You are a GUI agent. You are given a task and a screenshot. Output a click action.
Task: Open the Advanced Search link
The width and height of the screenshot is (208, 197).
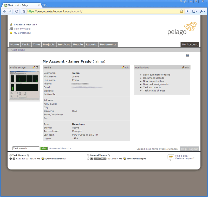(x=60, y=149)
